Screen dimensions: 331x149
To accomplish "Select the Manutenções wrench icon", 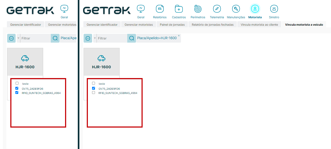I will 236,9.
